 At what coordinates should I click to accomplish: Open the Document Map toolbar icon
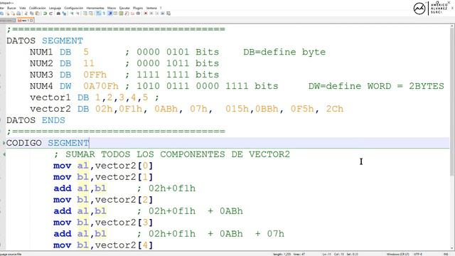(x=121, y=14)
